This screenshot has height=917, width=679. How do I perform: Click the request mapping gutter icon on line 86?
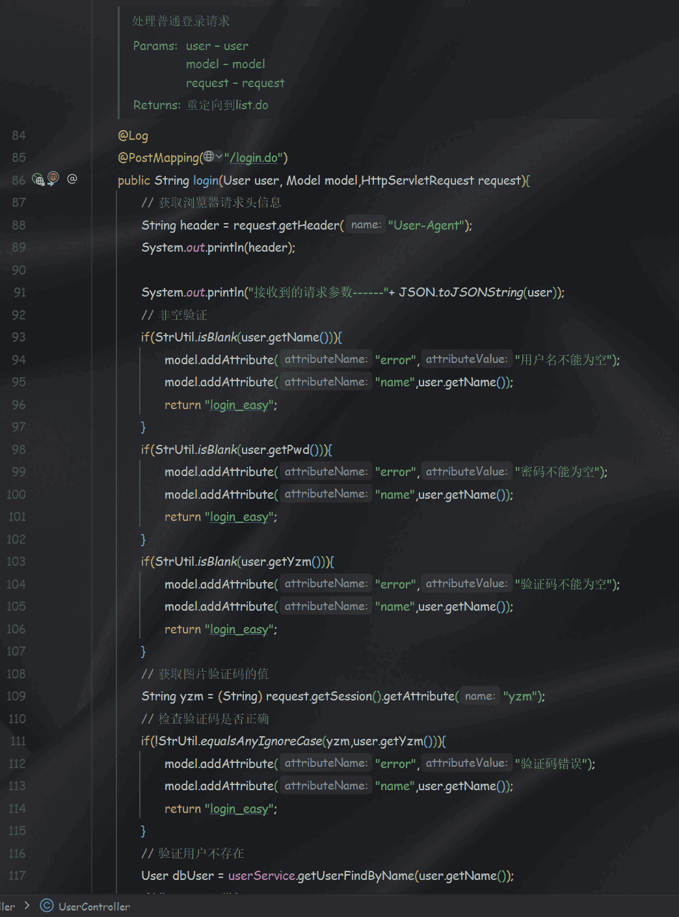[x=38, y=179]
